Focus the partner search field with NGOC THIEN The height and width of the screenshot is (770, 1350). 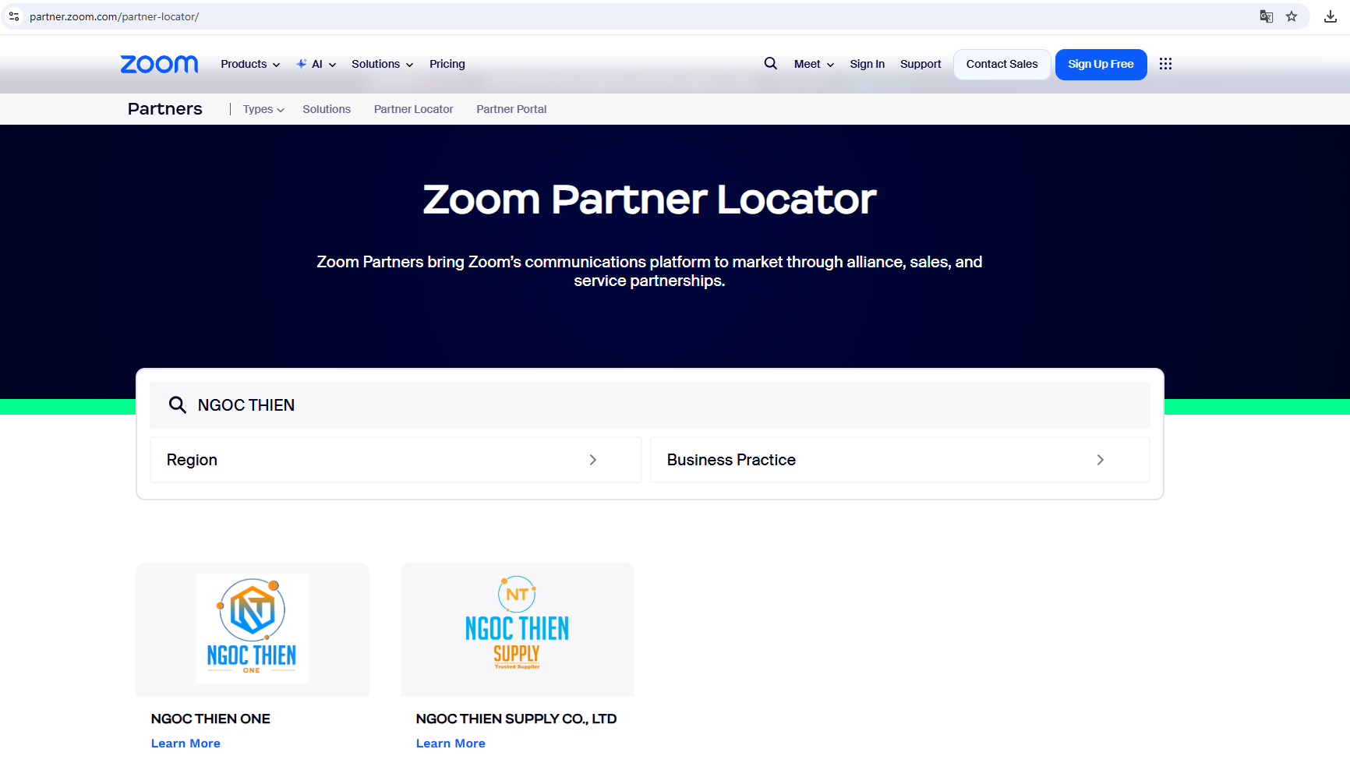(x=663, y=405)
